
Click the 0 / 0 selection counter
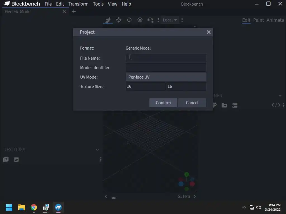pyautogui.click(x=276, y=105)
